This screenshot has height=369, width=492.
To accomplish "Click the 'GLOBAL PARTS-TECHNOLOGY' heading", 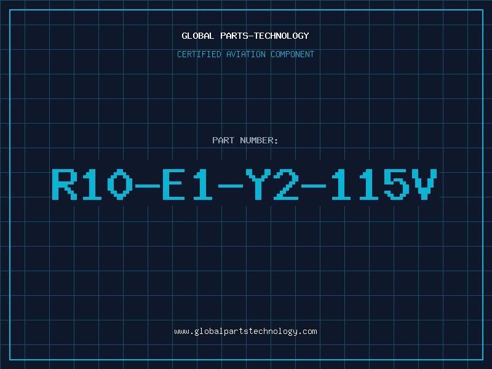I will click(245, 36).
